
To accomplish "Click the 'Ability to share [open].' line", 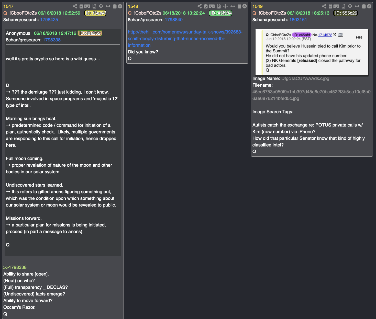I will [x=26, y=274].
